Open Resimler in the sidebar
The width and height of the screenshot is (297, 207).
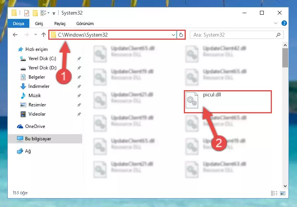point(37,105)
